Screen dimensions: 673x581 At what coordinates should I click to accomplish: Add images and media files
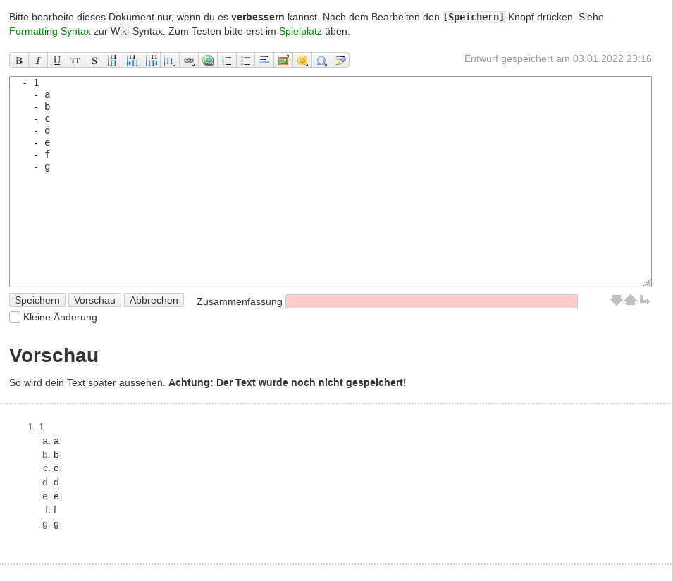click(283, 61)
